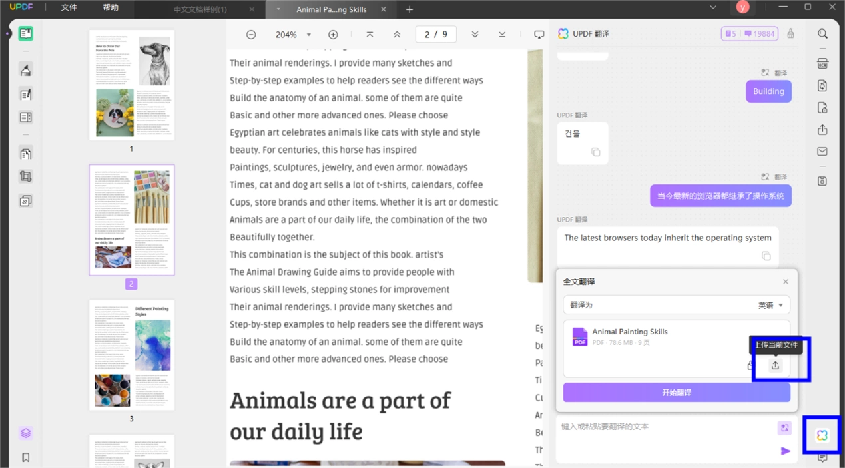Click the 开始翻译 button
Screen dimensions: 845x468
click(x=677, y=393)
